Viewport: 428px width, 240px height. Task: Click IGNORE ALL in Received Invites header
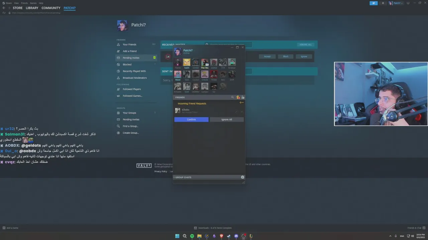click(x=305, y=44)
